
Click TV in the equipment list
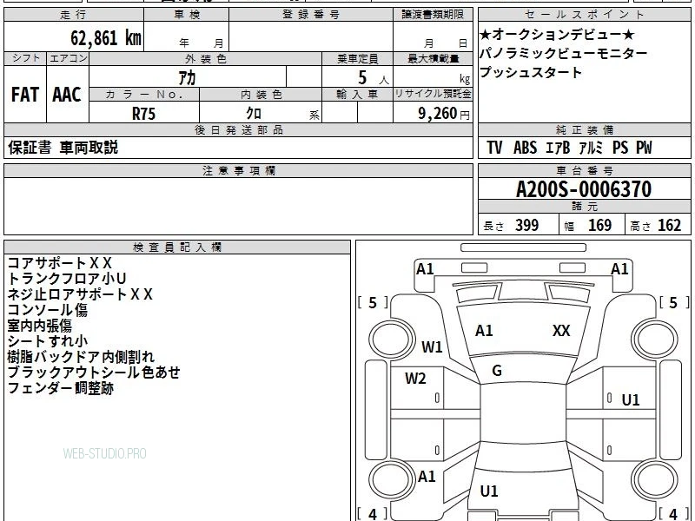(x=494, y=148)
